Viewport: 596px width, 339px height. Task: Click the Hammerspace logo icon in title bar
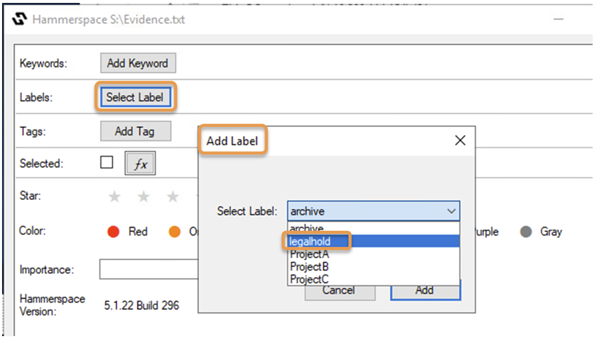tap(20, 19)
